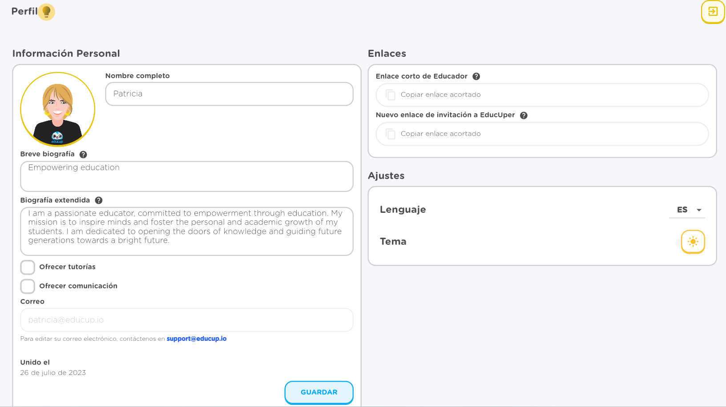Click the Breve biografía text box
Viewport: 726px width, 407px height.
pyautogui.click(x=187, y=176)
